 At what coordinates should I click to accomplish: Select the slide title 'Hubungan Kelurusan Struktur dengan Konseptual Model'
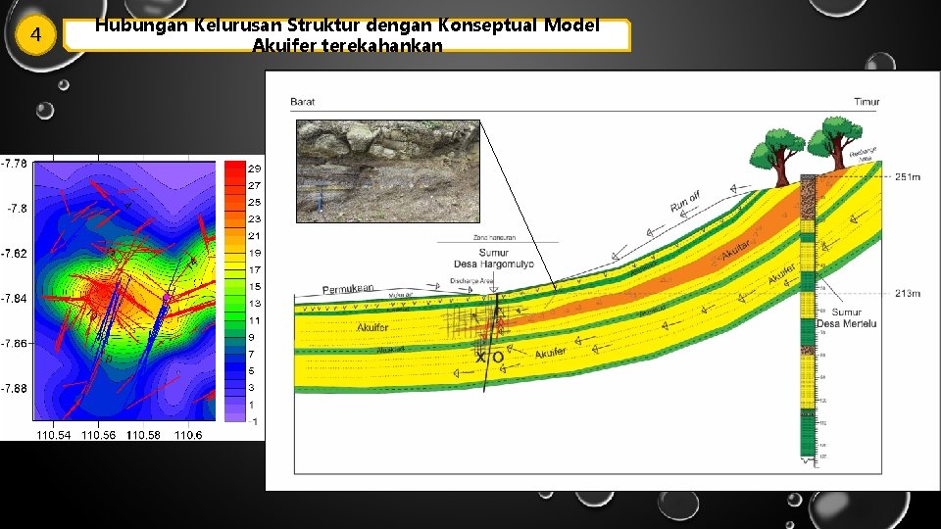pyautogui.click(x=347, y=25)
